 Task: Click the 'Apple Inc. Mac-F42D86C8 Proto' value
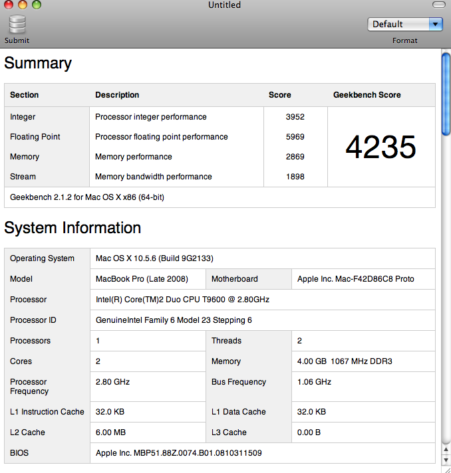[x=355, y=279]
